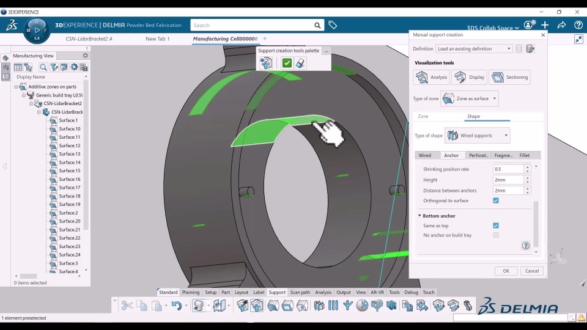Click the tag icon next to search bar

(x=333, y=25)
